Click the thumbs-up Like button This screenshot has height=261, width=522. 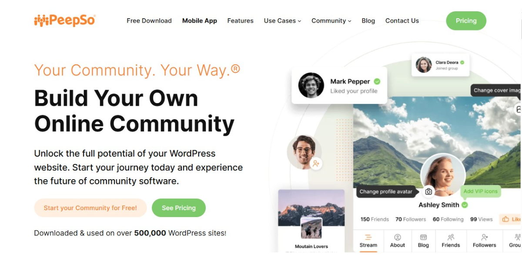click(510, 219)
